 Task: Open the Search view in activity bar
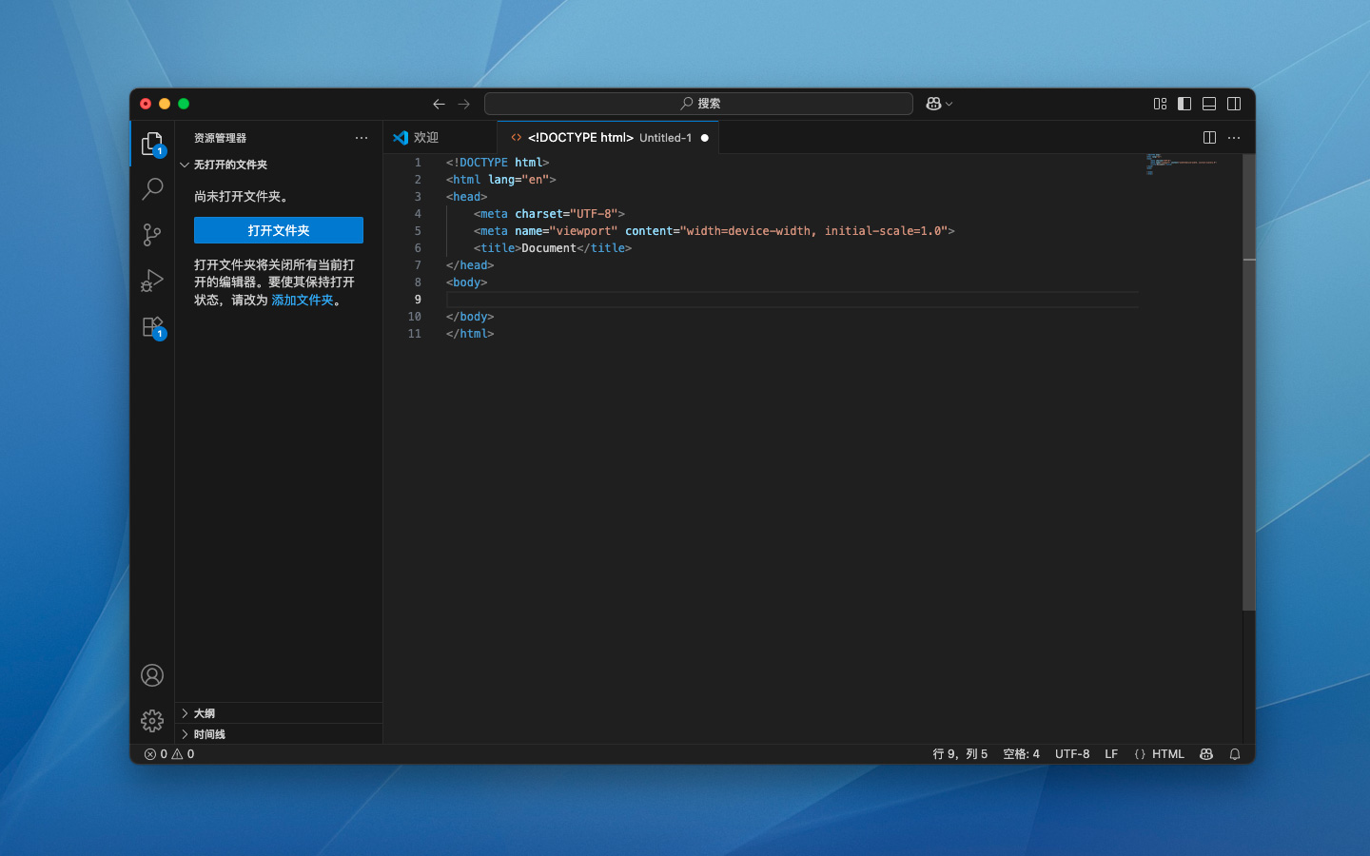(x=152, y=189)
